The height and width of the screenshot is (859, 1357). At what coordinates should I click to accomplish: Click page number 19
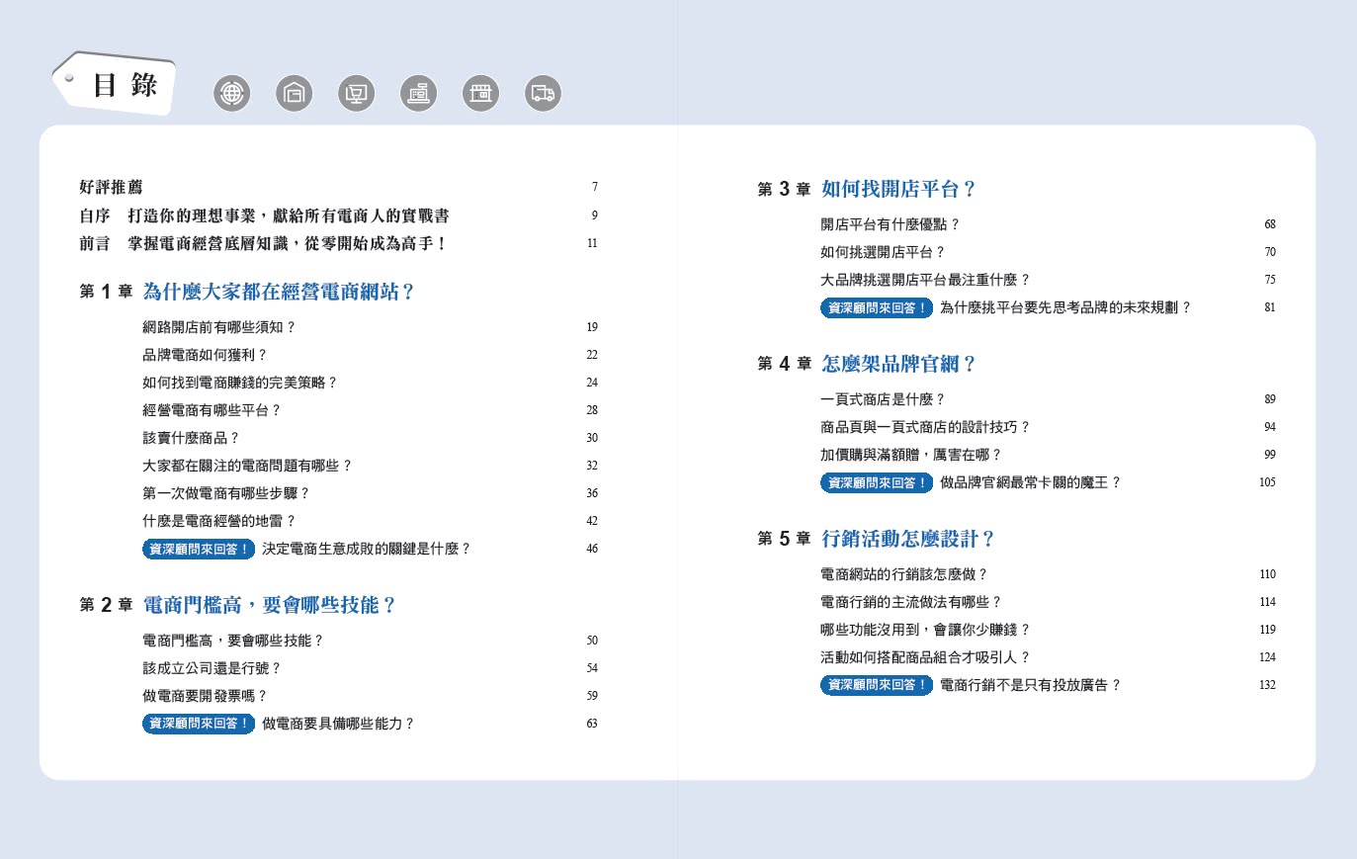[x=592, y=327]
